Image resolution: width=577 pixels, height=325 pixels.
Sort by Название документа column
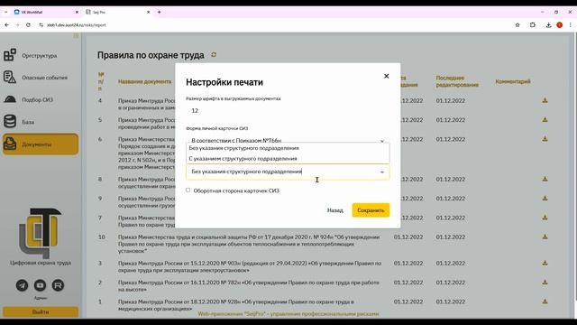(x=144, y=81)
